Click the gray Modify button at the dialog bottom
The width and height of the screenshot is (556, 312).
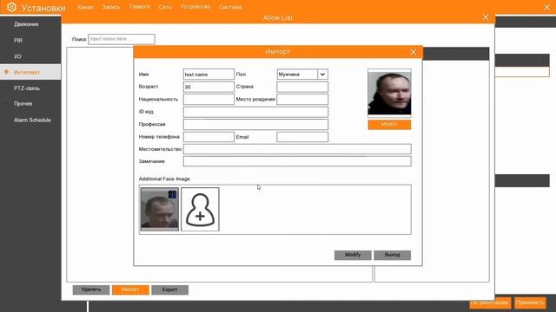[353, 255]
